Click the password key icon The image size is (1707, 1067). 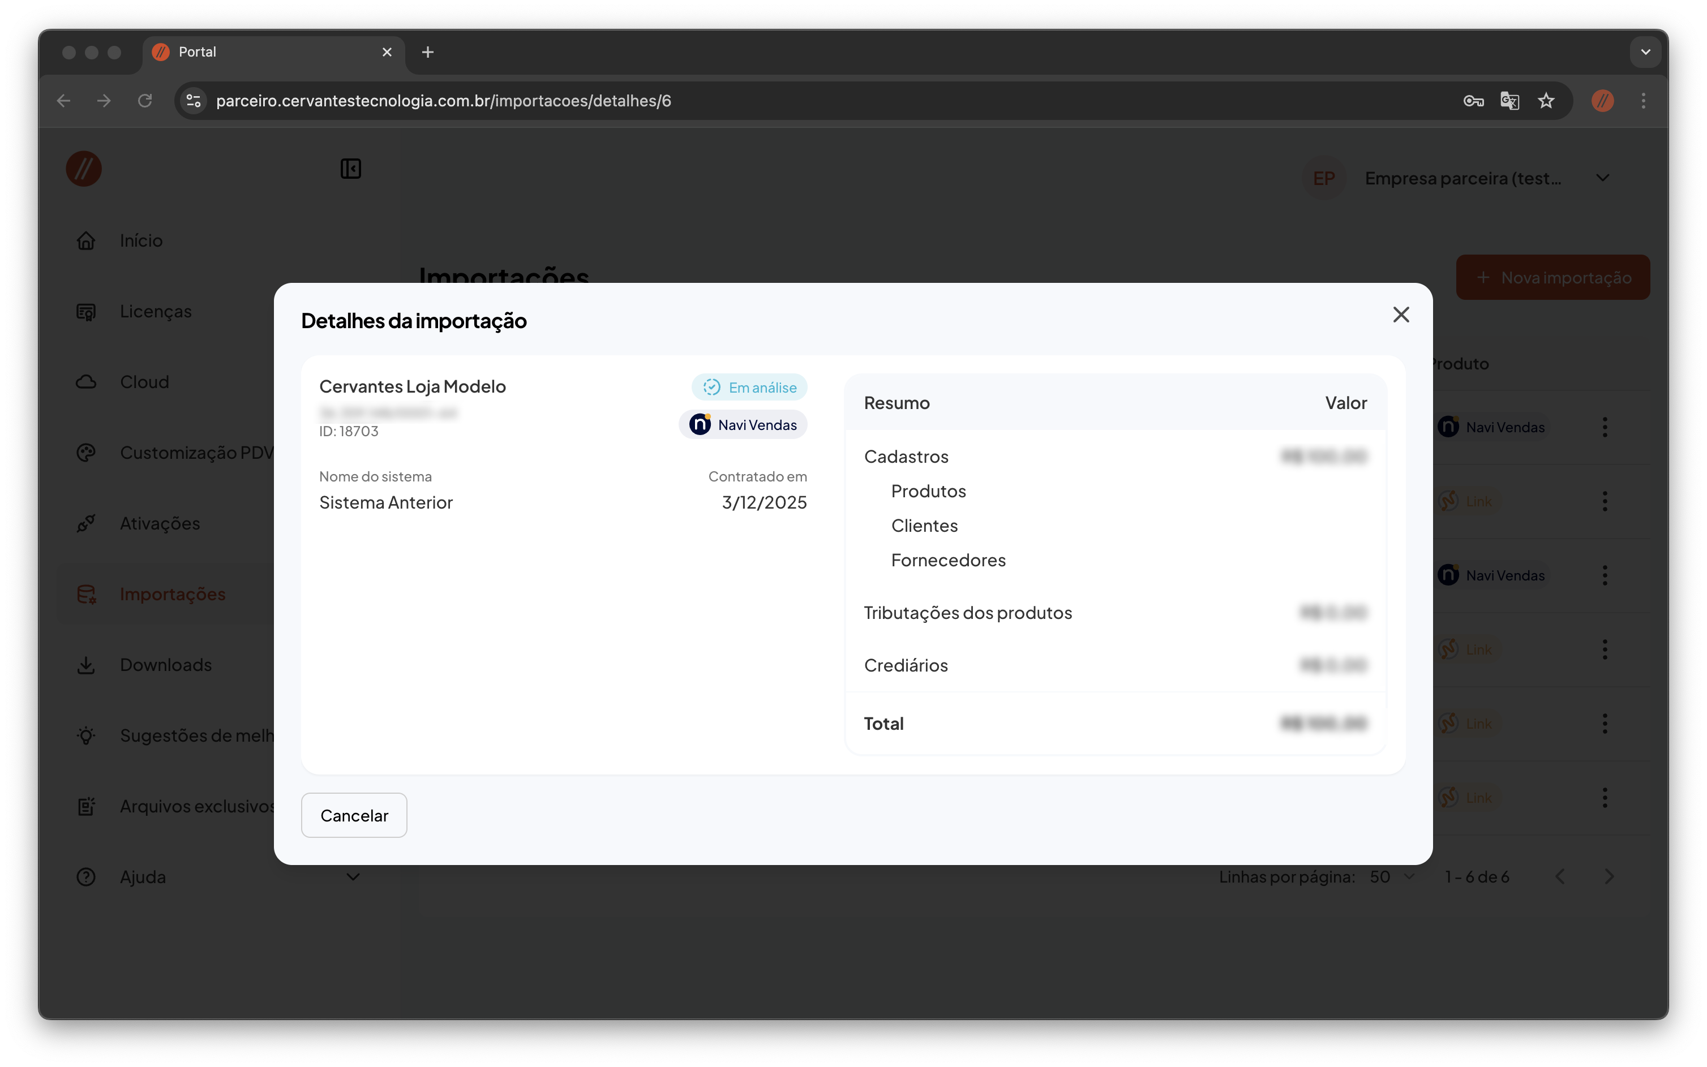point(1473,101)
